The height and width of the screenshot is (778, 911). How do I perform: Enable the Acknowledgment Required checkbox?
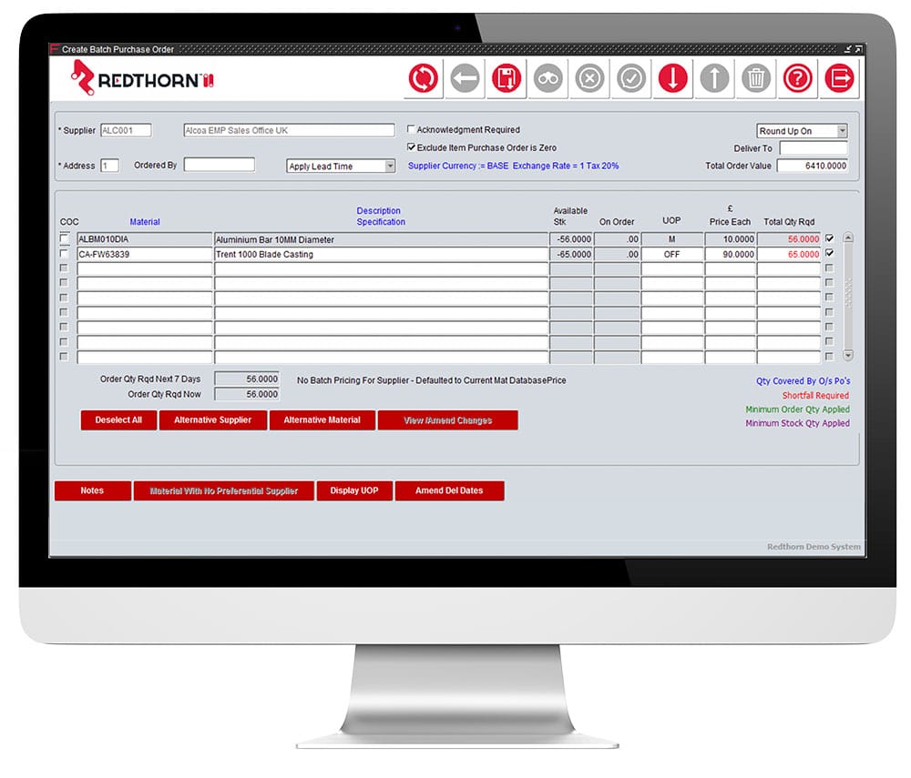pyautogui.click(x=412, y=129)
